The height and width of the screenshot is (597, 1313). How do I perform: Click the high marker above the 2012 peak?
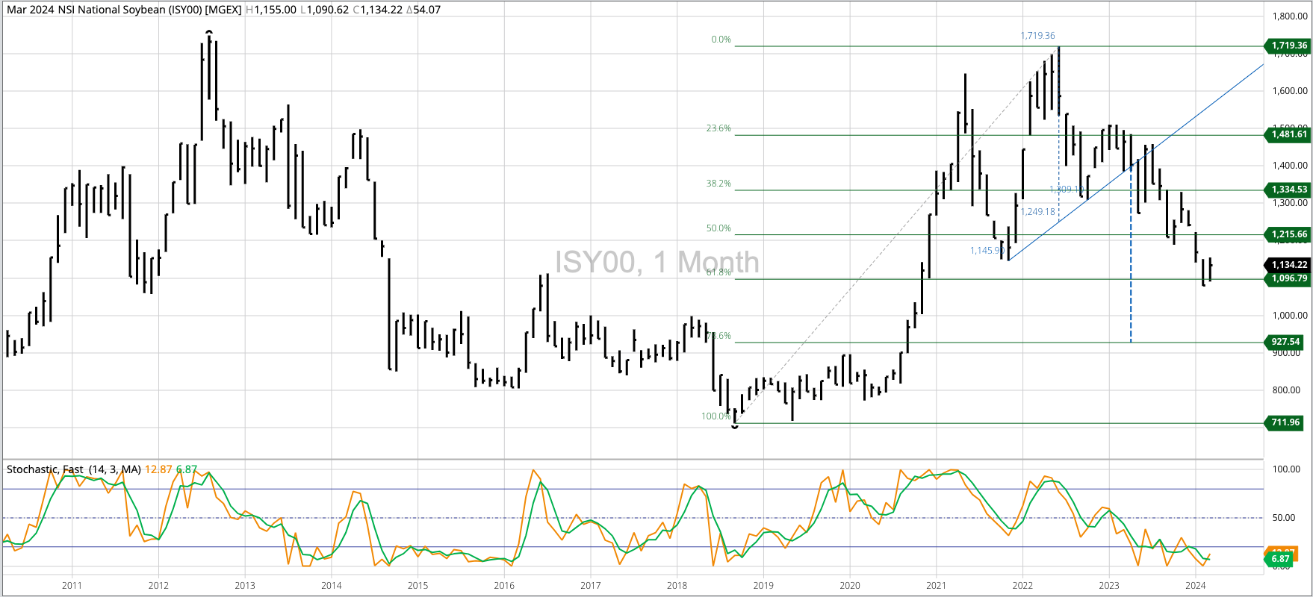pos(209,32)
